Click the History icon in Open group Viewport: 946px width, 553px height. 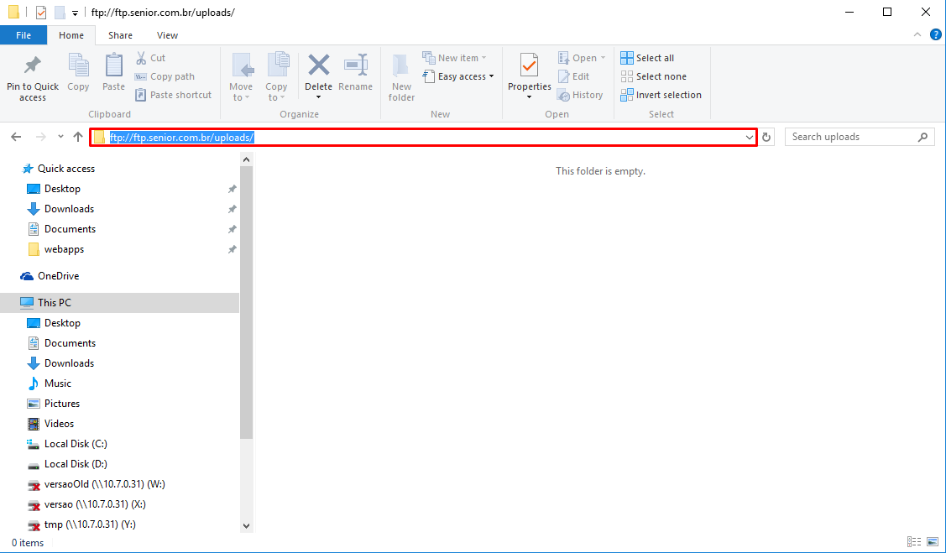coord(581,95)
